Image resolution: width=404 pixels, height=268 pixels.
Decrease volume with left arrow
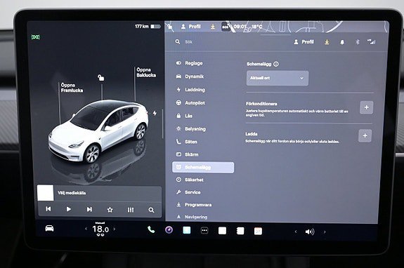tap(296, 232)
